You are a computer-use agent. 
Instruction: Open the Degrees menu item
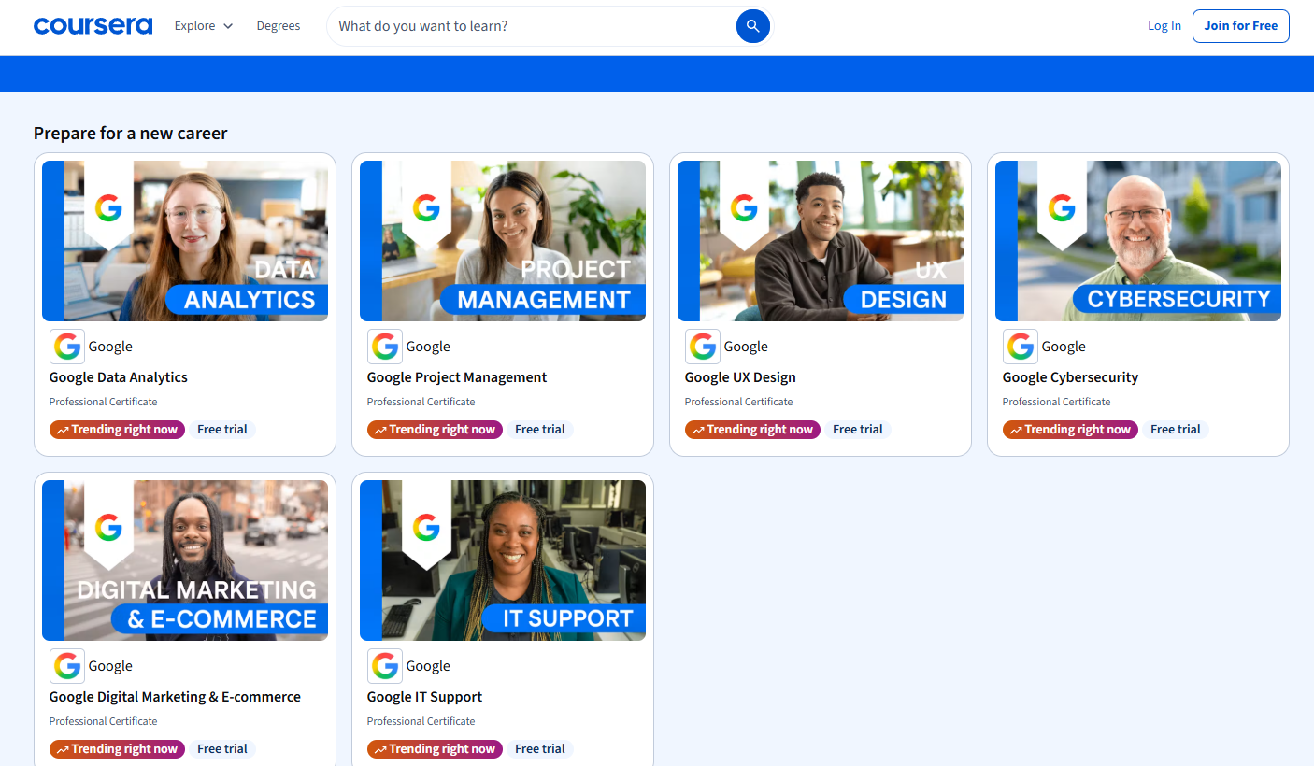(x=279, y=26)
